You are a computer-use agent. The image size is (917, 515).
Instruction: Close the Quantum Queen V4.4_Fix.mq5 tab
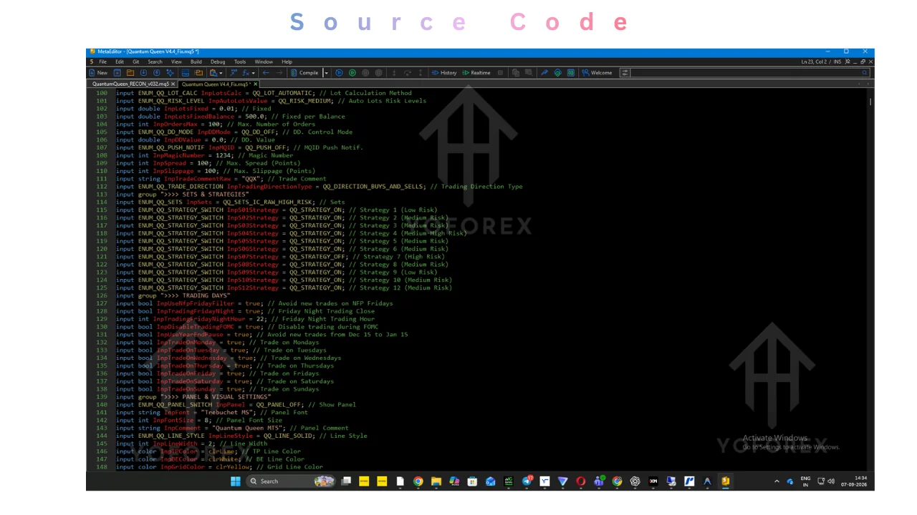pos(255,84)
